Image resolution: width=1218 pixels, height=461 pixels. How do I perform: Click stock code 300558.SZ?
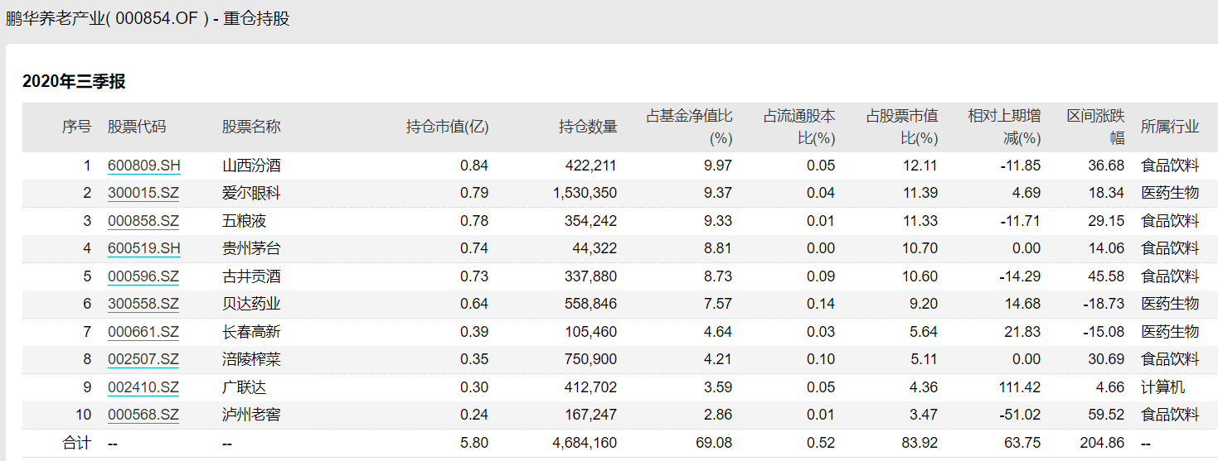pos(143,304)
